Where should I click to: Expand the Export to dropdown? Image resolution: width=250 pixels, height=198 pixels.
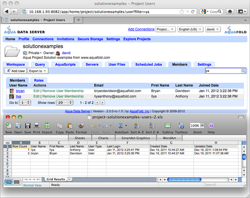(38, 71)
